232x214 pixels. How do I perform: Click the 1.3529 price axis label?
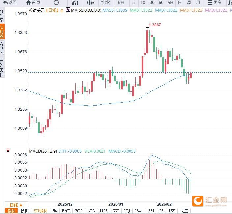point(21,71)
